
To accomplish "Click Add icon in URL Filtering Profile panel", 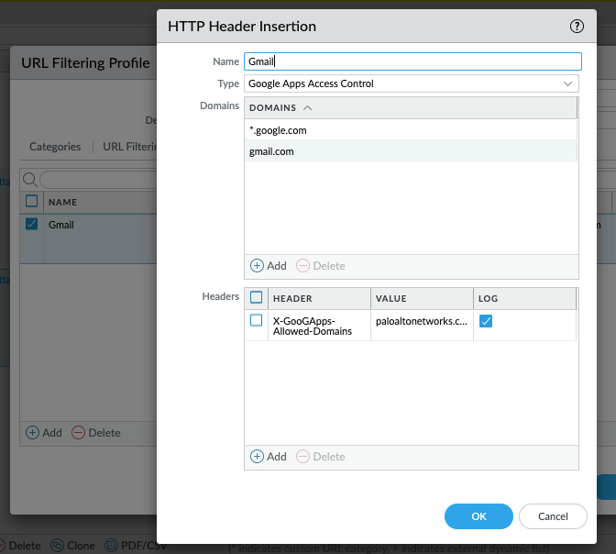I will (x=33, y=433).
